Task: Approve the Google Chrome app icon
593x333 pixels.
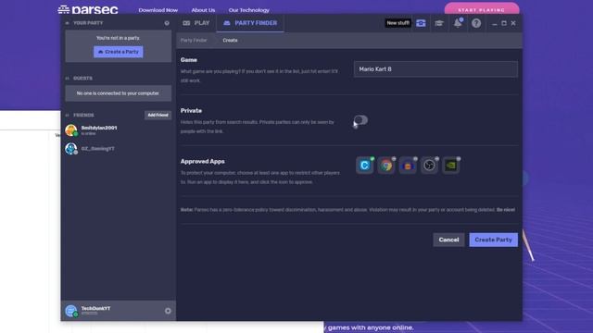Action: pyautogui.click(x=386, y=166)
